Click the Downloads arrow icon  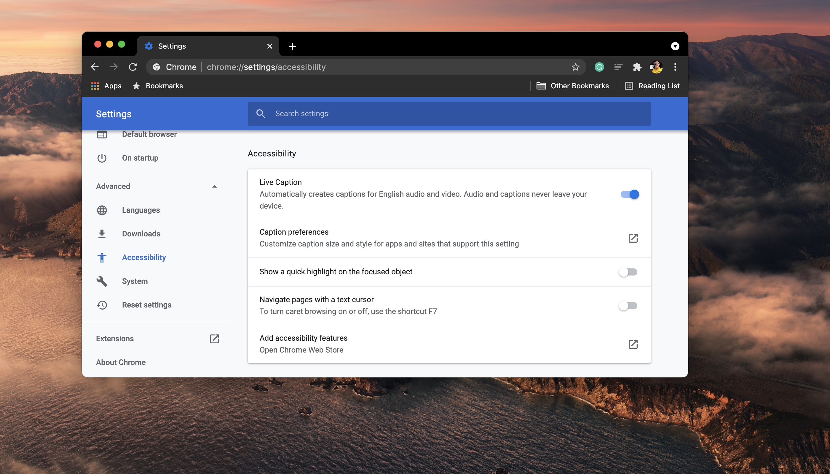[102, 234]
